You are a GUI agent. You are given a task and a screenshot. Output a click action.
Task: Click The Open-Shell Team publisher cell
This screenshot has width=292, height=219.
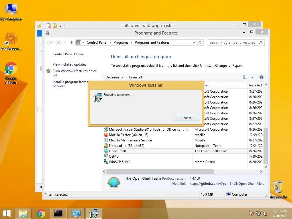point(211,151)
